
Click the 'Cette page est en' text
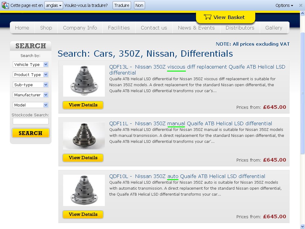point(27,5)
